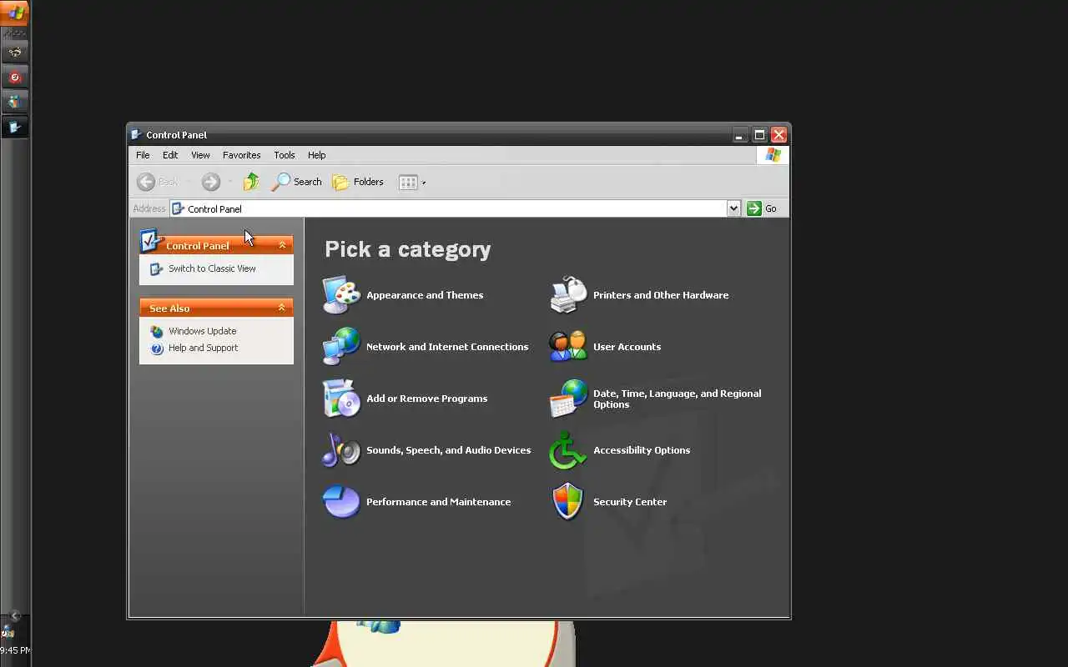Open the File menu
The height and width of the screenshot is (667, 1068).
(x=143, y=155)
